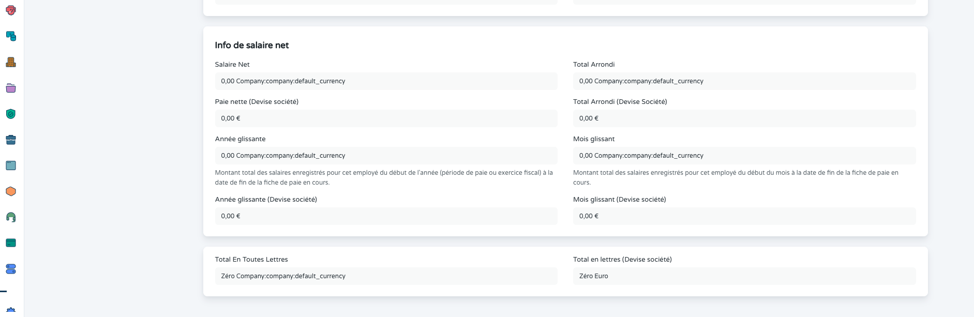Click the Total Arrondi (Devise Société) field
Image resolution: width=974 pixels, height=317 pixels.
pos(744,118)
